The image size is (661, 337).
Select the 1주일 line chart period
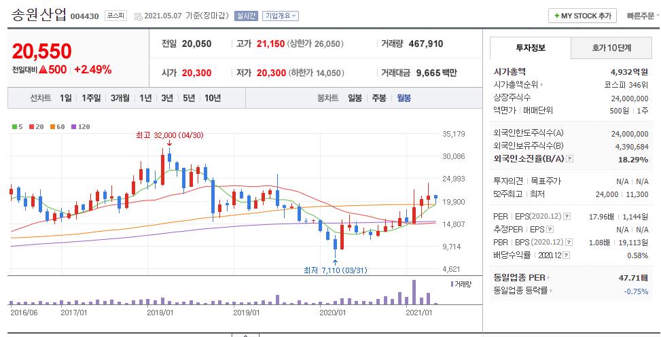click(91, 98)
